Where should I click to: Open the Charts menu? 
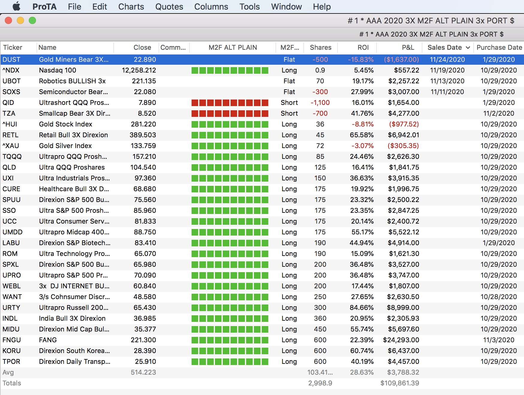pyautogui.click(x=131, y=7)
